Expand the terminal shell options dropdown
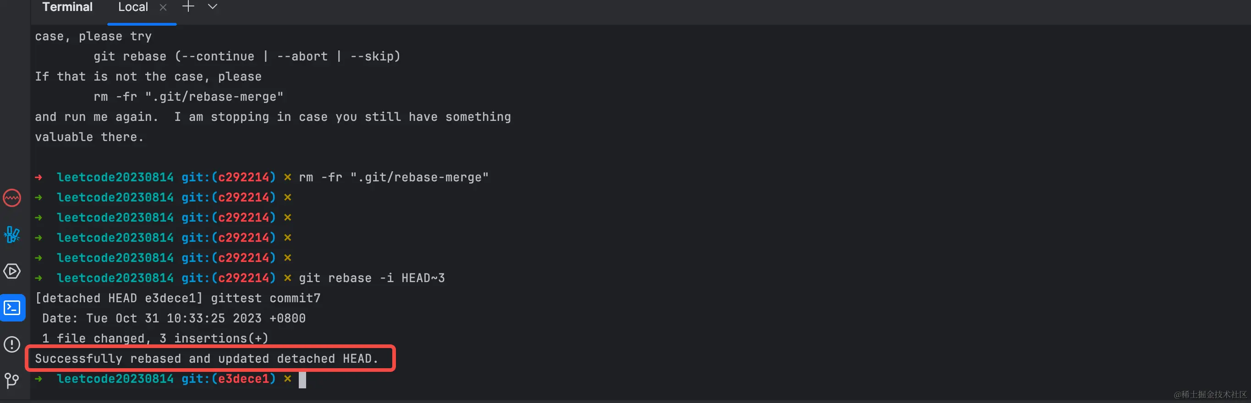The image size is (1251, 403). (x=212, y=7)
